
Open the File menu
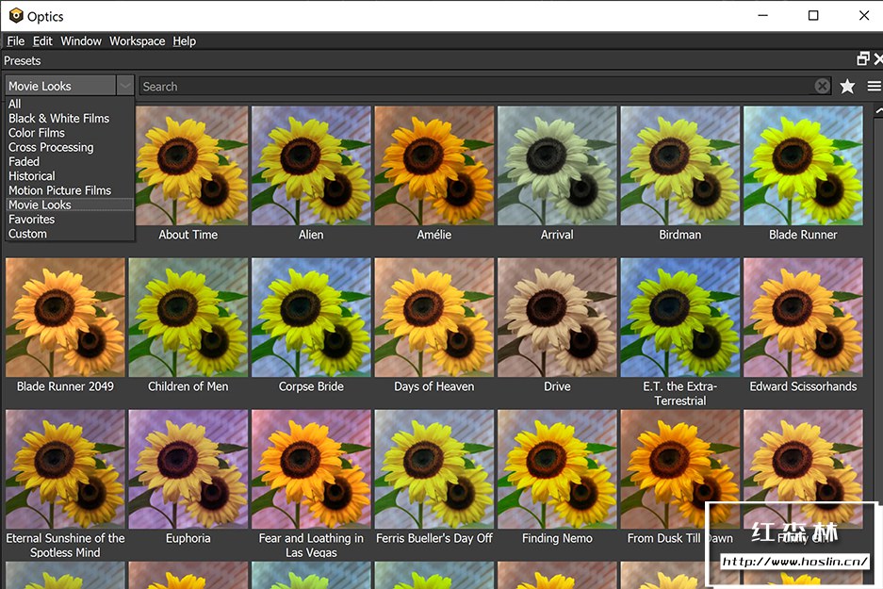click(15, 41)
